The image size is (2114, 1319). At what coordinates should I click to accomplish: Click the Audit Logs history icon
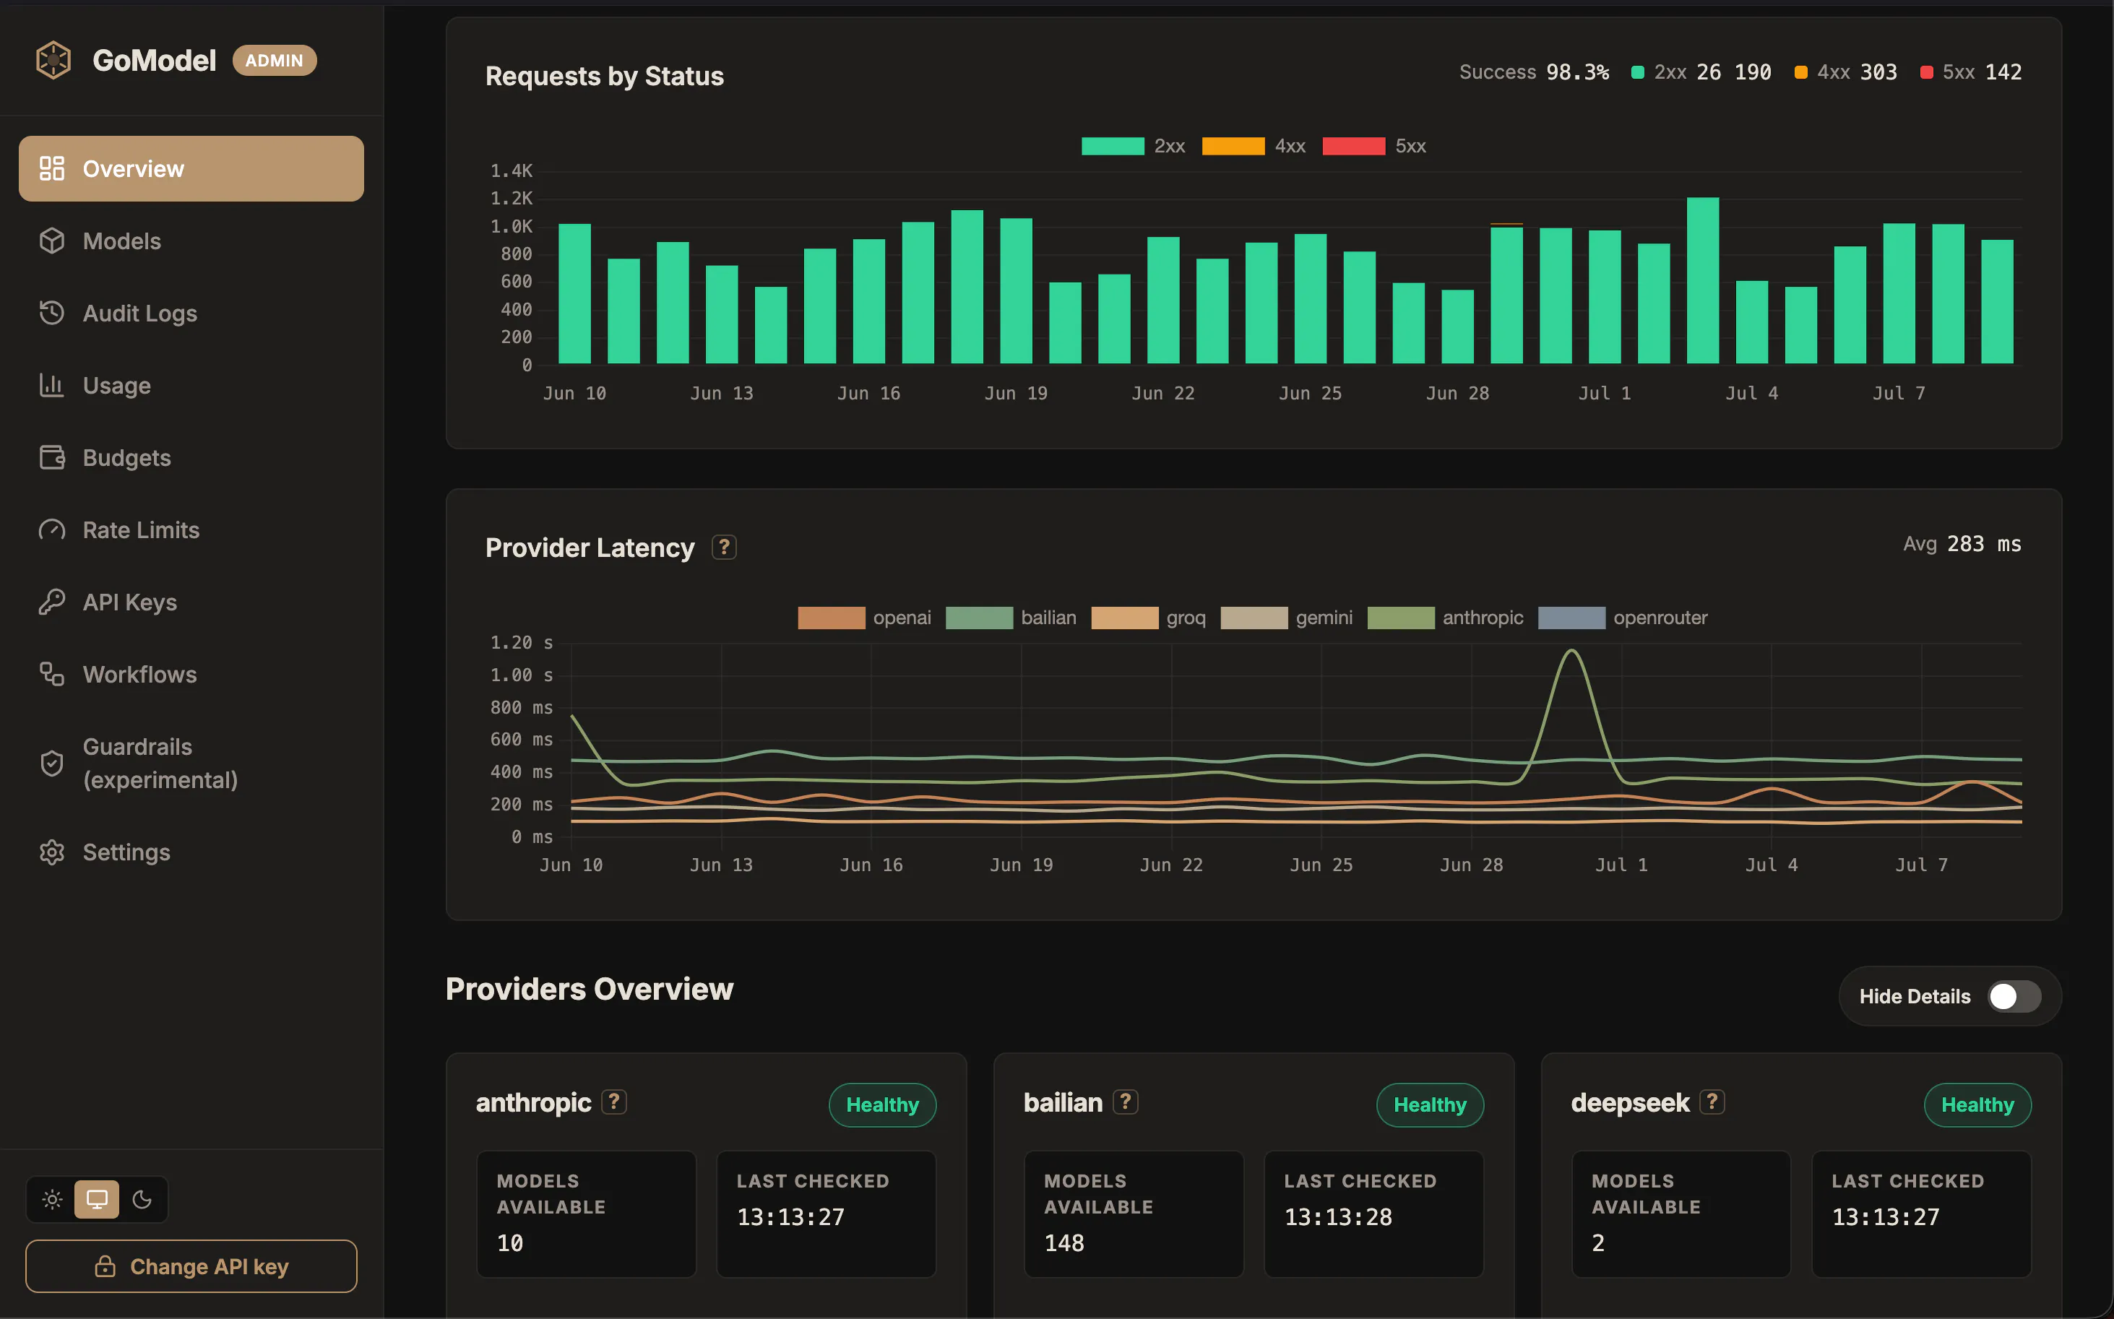pyautogui.click(x=51, y=313)
